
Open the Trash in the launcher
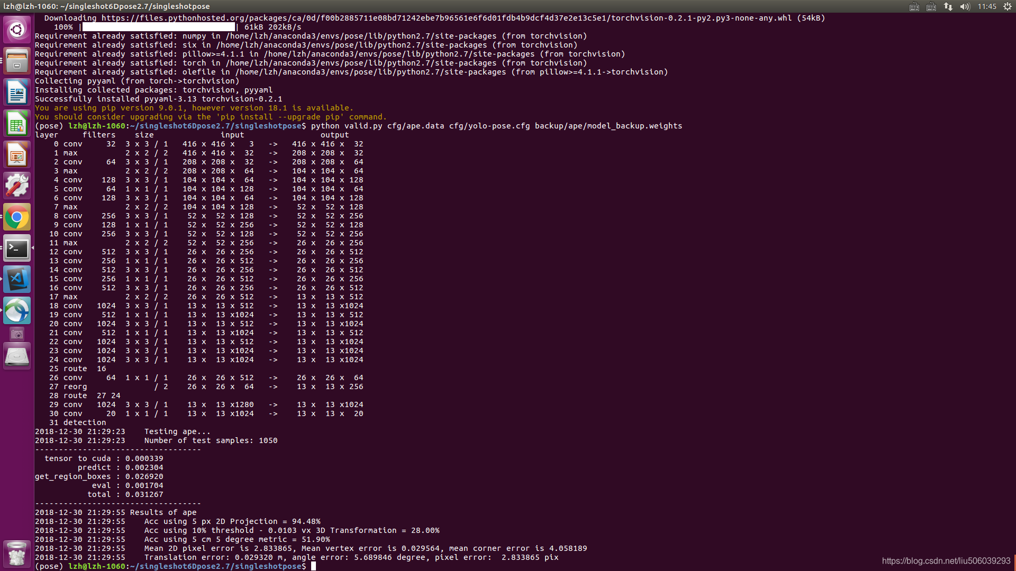[x=17, y=554]
